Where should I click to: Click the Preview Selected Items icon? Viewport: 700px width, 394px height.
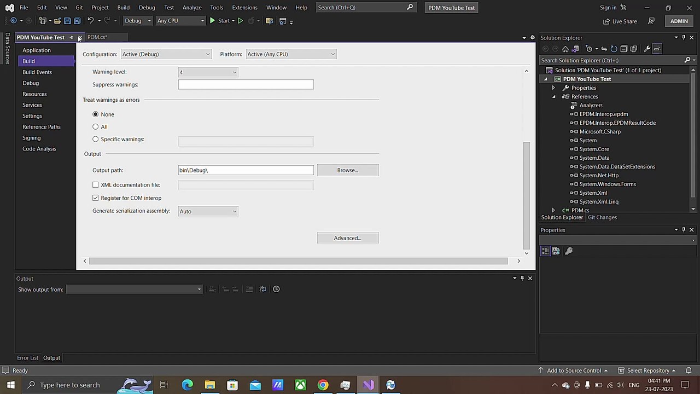(x=657, y=49)
